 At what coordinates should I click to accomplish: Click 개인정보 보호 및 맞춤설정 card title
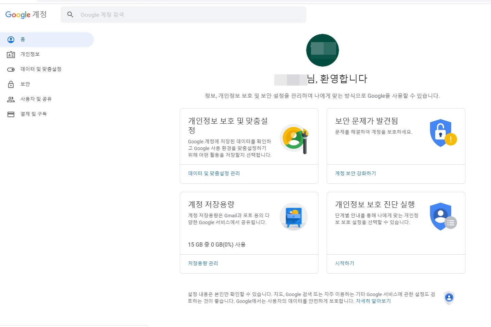click(228, 126)
